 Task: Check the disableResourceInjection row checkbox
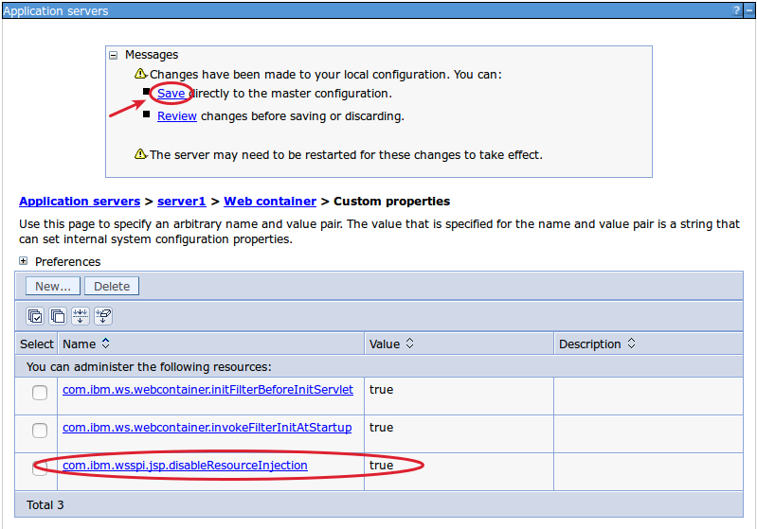(x=40, y=468)
